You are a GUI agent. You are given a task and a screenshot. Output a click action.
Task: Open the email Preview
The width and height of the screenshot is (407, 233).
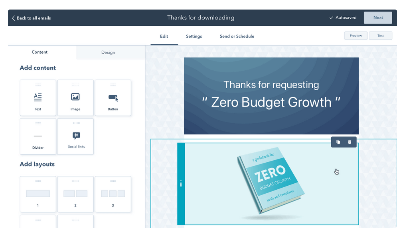pyautogui.click(x=356, y=36)
